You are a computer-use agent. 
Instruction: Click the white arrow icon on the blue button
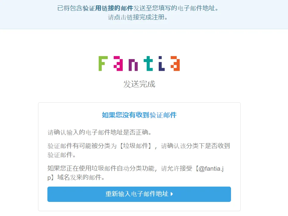(x=172, y=194)
